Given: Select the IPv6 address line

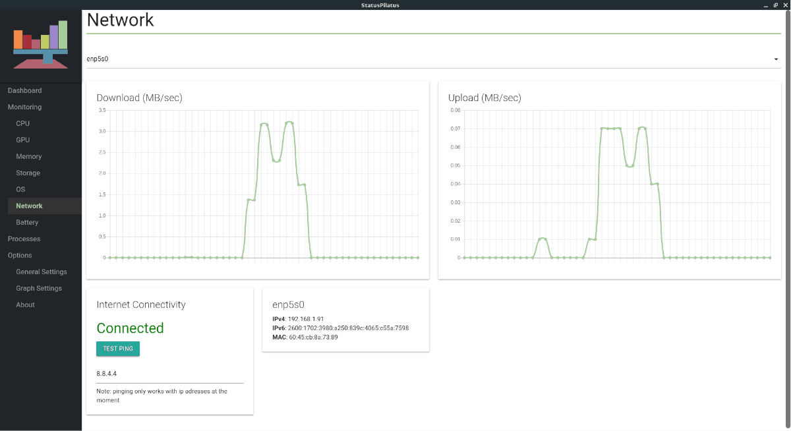Looking at the screenshot, I should [341, 328].
